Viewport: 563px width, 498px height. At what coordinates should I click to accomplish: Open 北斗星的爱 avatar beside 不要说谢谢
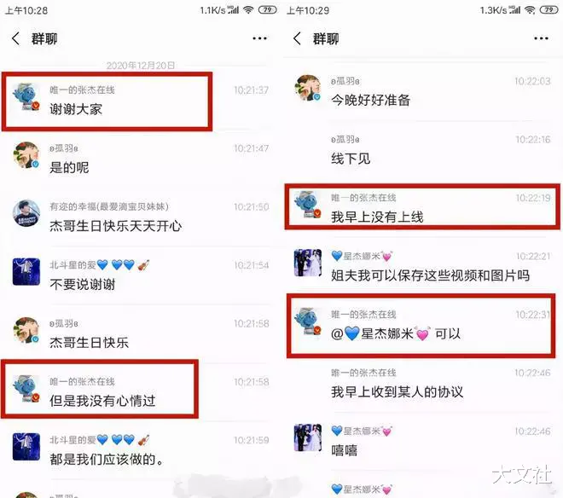(x=26, y=272)
